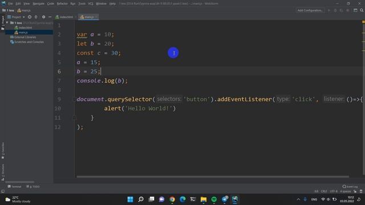Viewport: 365px width, 205px height.
Task: Click the yellow inspection indicator top of editor
Action: (363, 22)
